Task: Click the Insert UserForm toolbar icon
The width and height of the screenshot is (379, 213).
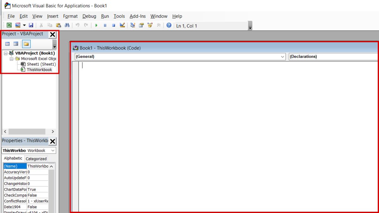Action: point(18,26)
